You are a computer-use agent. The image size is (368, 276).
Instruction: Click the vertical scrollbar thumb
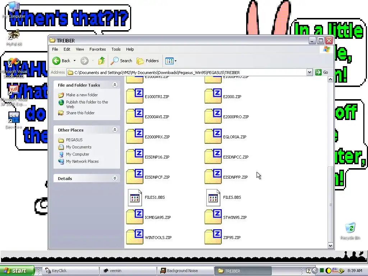[x=331, y=204]
